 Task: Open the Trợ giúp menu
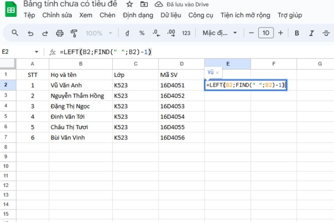point(290,15)
